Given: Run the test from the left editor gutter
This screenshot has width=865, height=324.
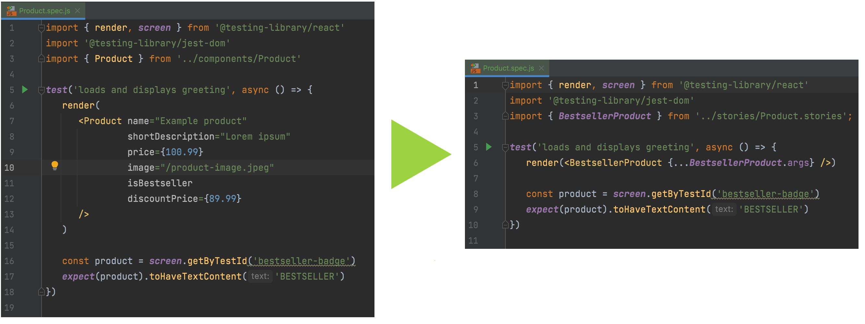Looking at the screenshot, I should 25,89.
